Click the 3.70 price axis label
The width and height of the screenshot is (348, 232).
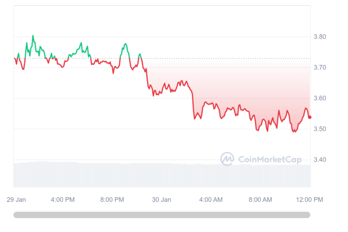pyautogui.click(x=320, y=68)
